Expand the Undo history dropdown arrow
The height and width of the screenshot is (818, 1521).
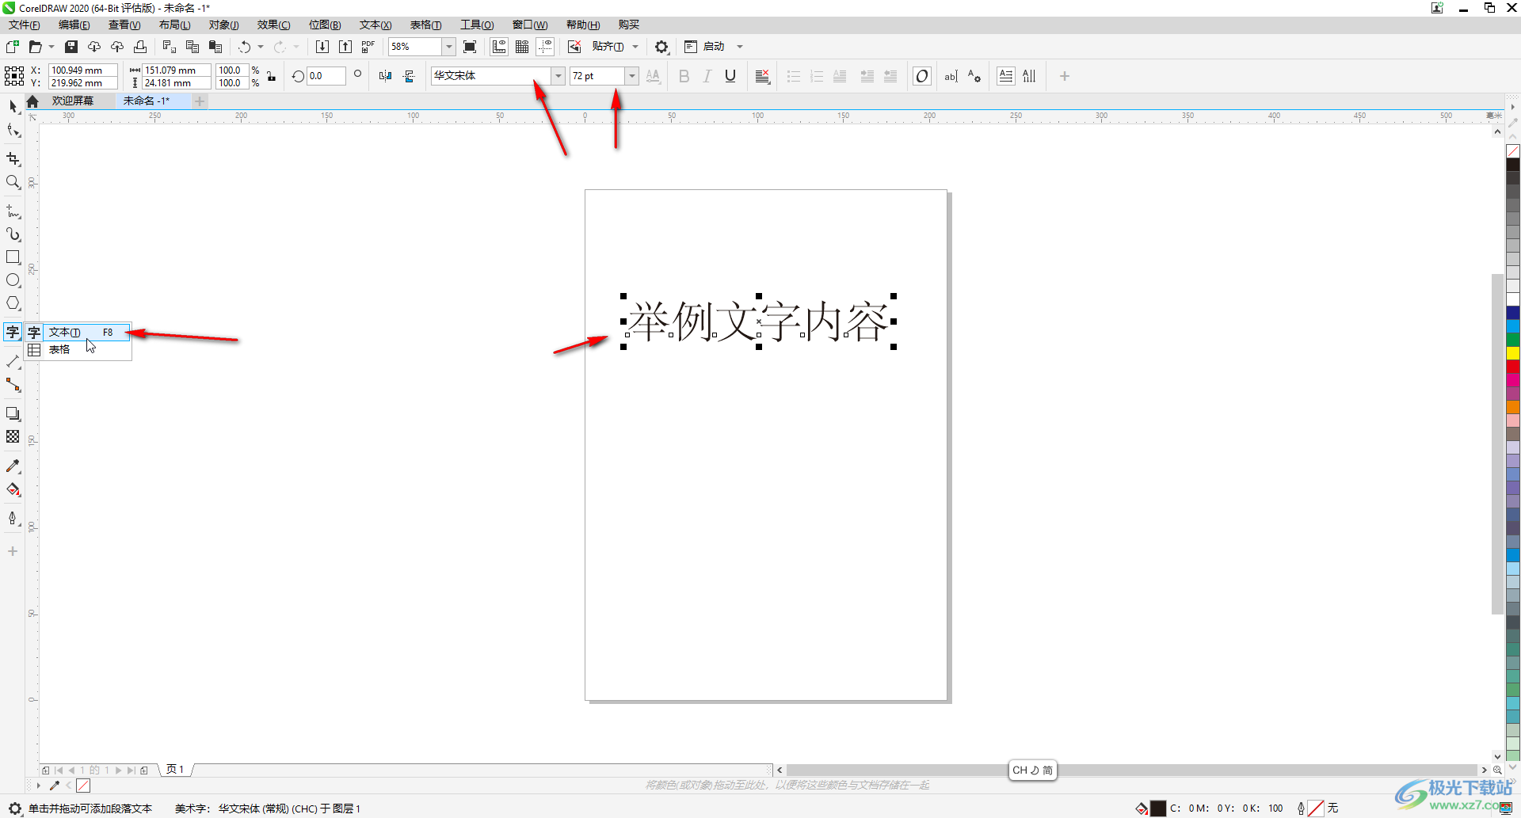[261, 47]
